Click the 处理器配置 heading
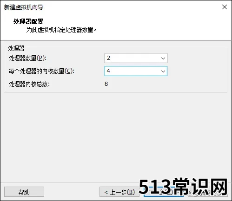 28,21
